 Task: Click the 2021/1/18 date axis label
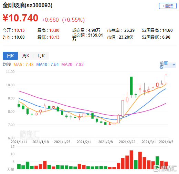coord(41,142)
